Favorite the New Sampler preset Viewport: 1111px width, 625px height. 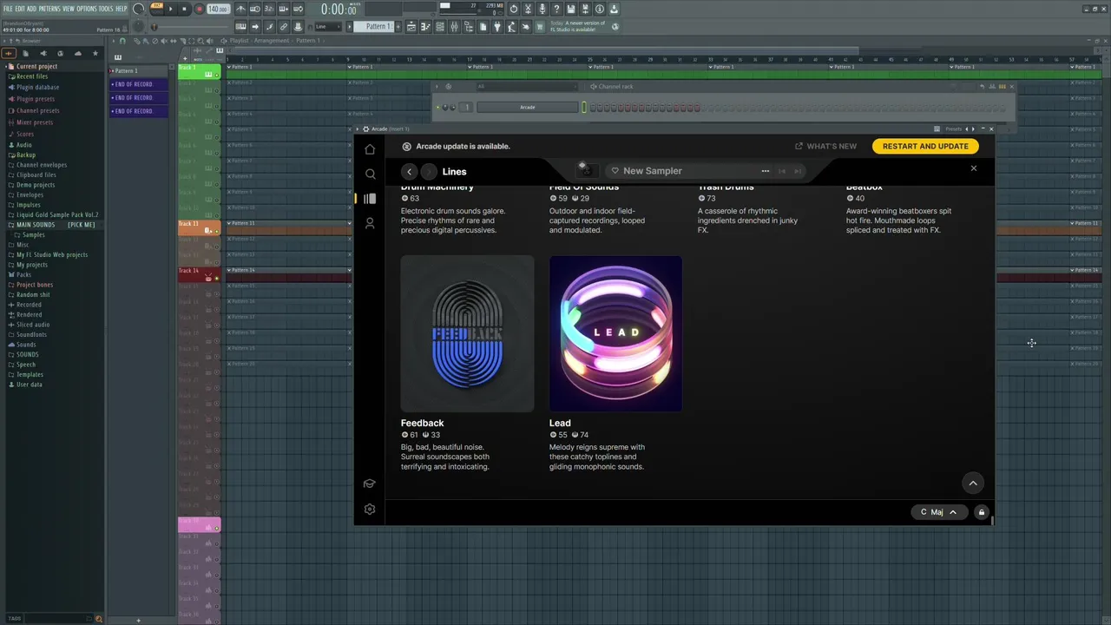click(x=615, y=171)
